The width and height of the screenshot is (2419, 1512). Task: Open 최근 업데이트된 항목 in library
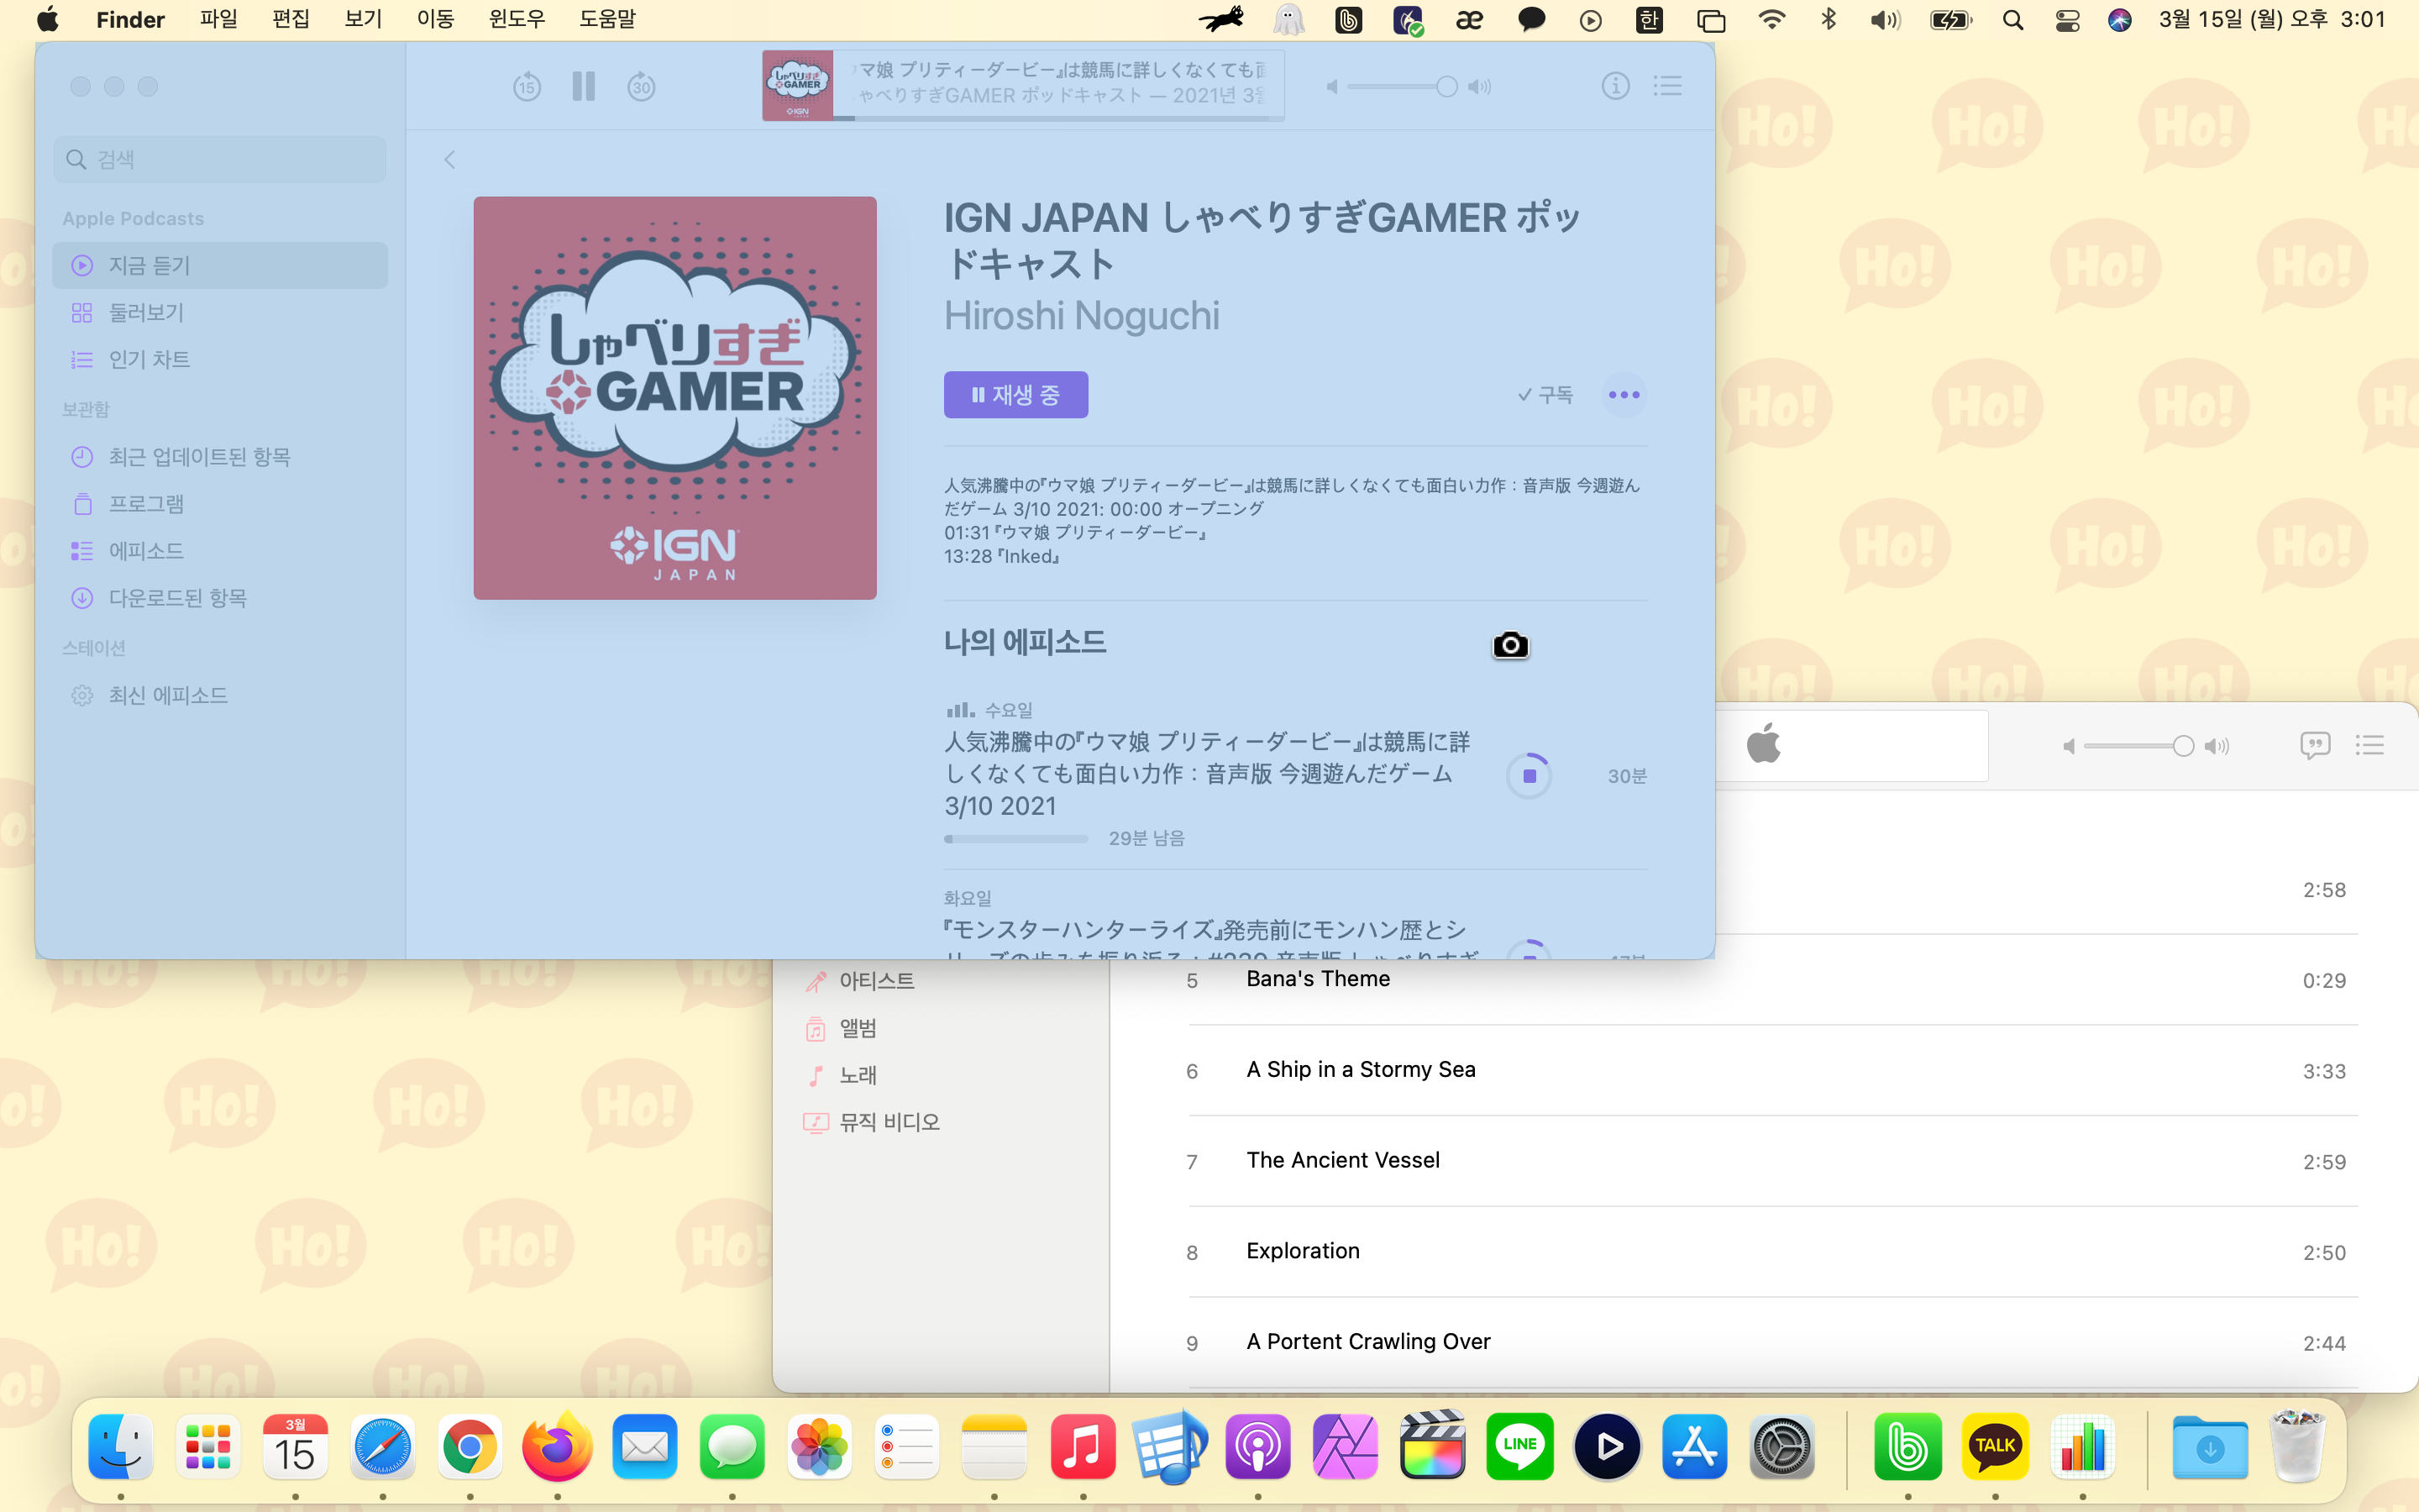point(220,457)
